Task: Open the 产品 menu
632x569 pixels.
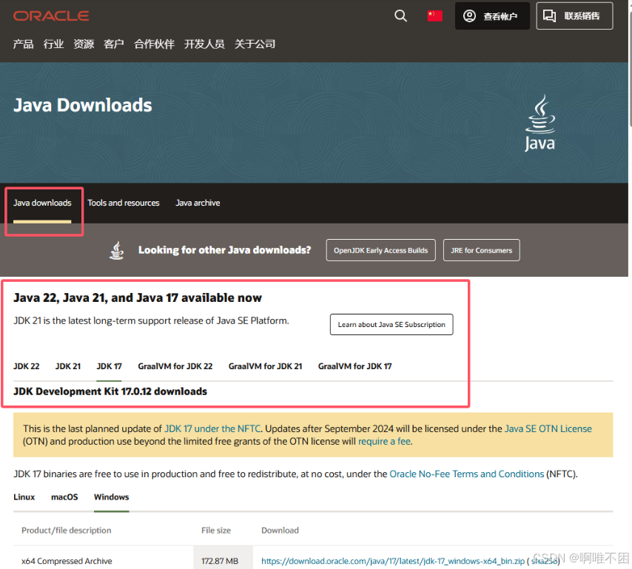Action: pyautogui.click(x=23, y=44)
